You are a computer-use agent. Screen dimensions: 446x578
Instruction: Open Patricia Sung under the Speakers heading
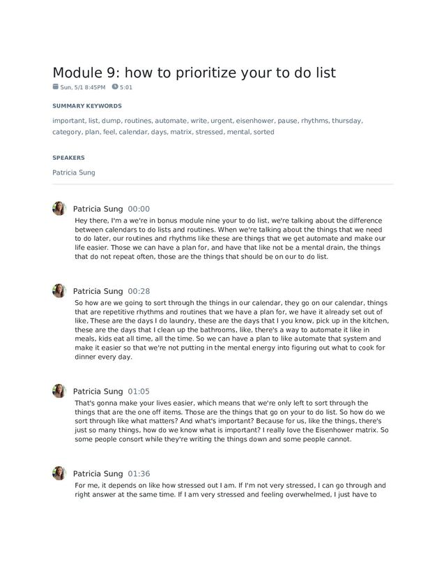[74, 172]
